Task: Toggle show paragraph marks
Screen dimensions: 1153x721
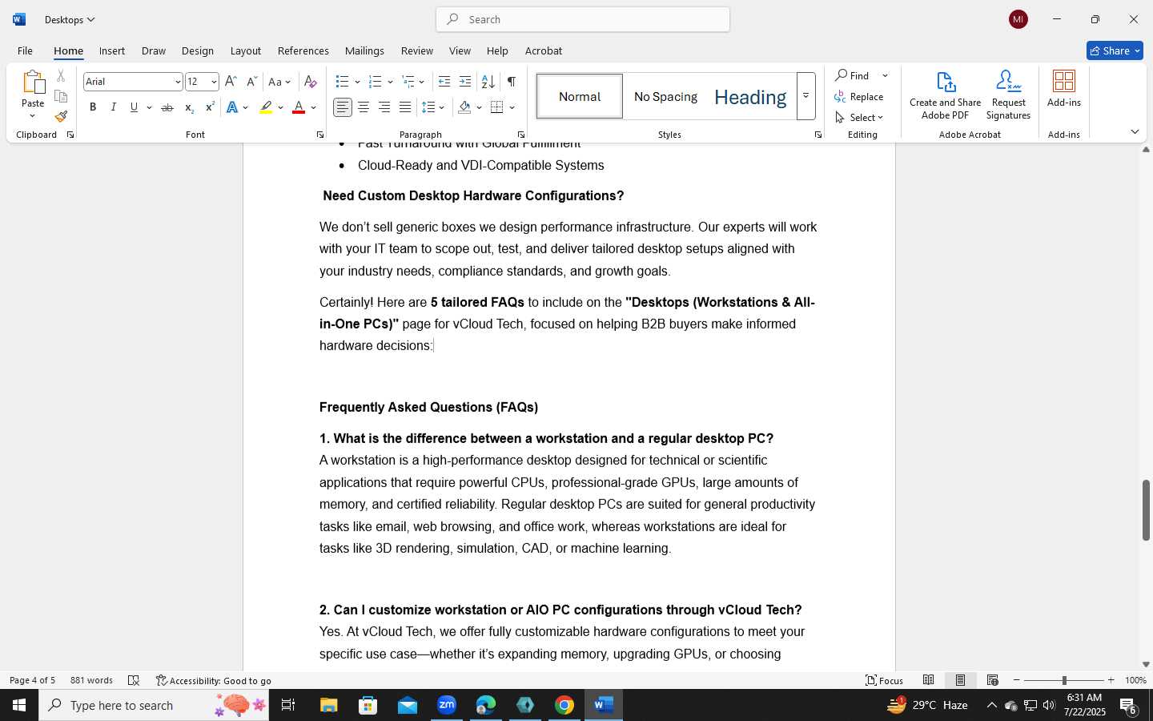Action: pyautogui.click(x=511, y=82)
